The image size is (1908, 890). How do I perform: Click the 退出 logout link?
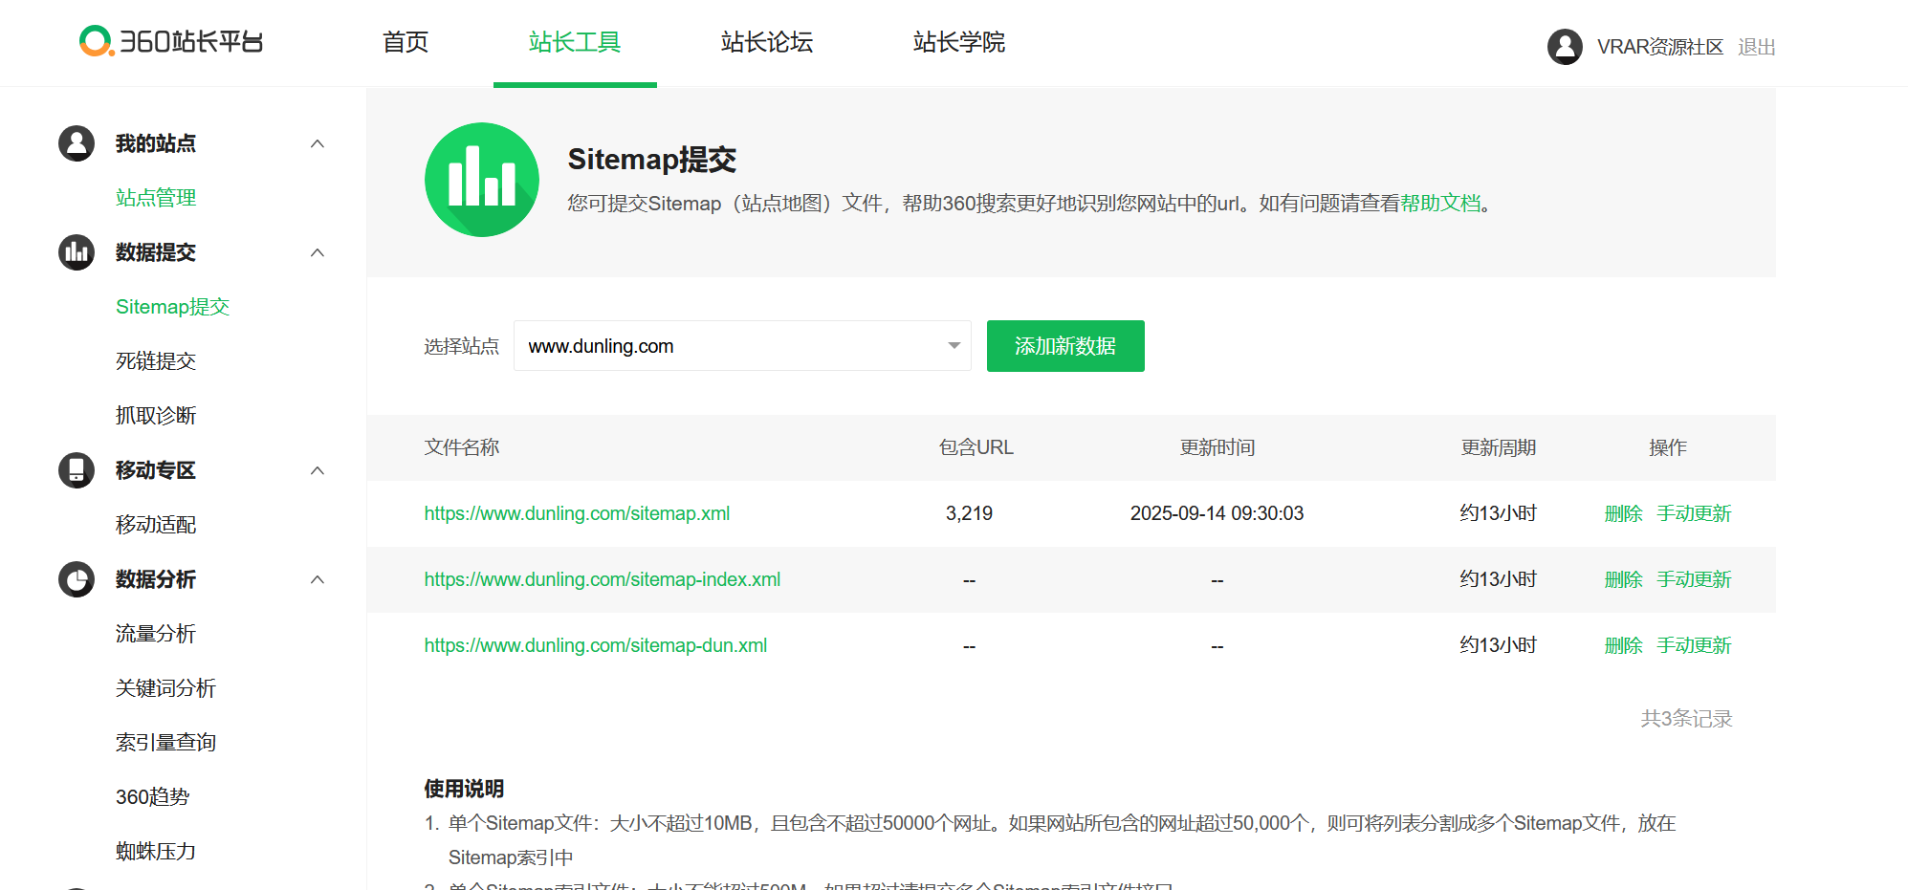1756,47
